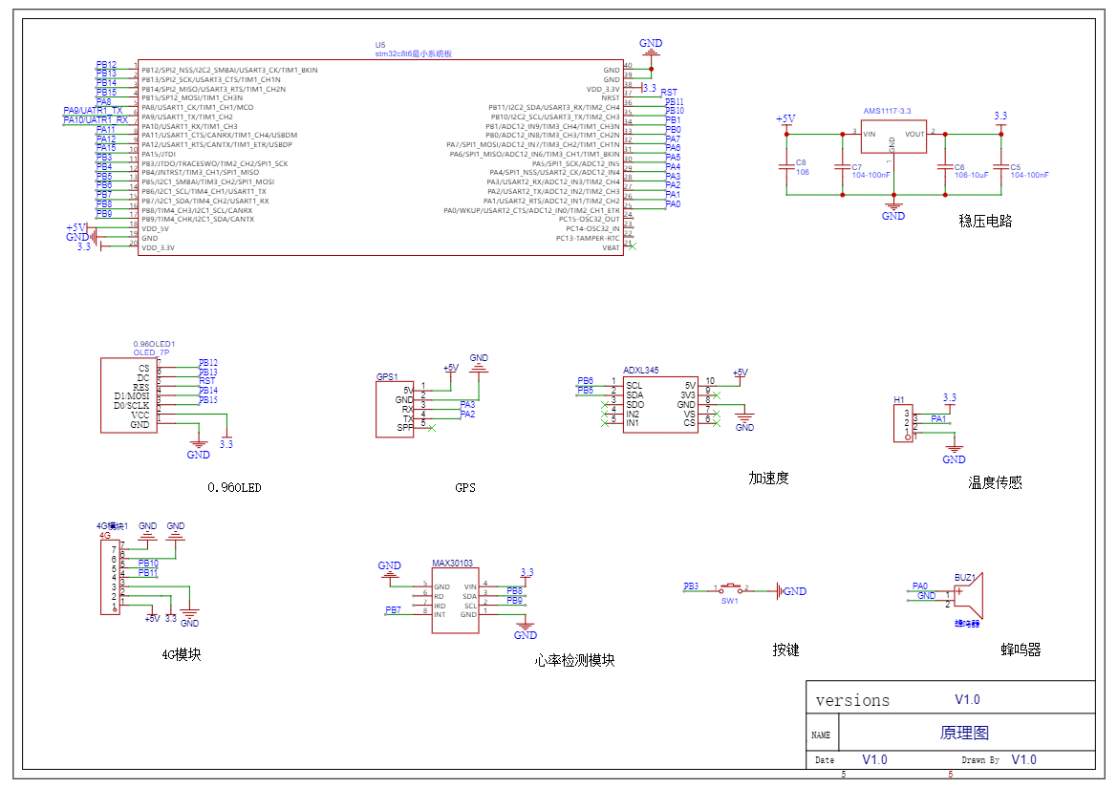Select the AMS1117-3.3 regulator symbol
The height and width of the screenshot is (788, 1118).
[893, 136]
